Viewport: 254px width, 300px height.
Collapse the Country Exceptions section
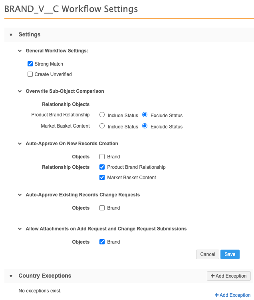[x=11, y=276]
